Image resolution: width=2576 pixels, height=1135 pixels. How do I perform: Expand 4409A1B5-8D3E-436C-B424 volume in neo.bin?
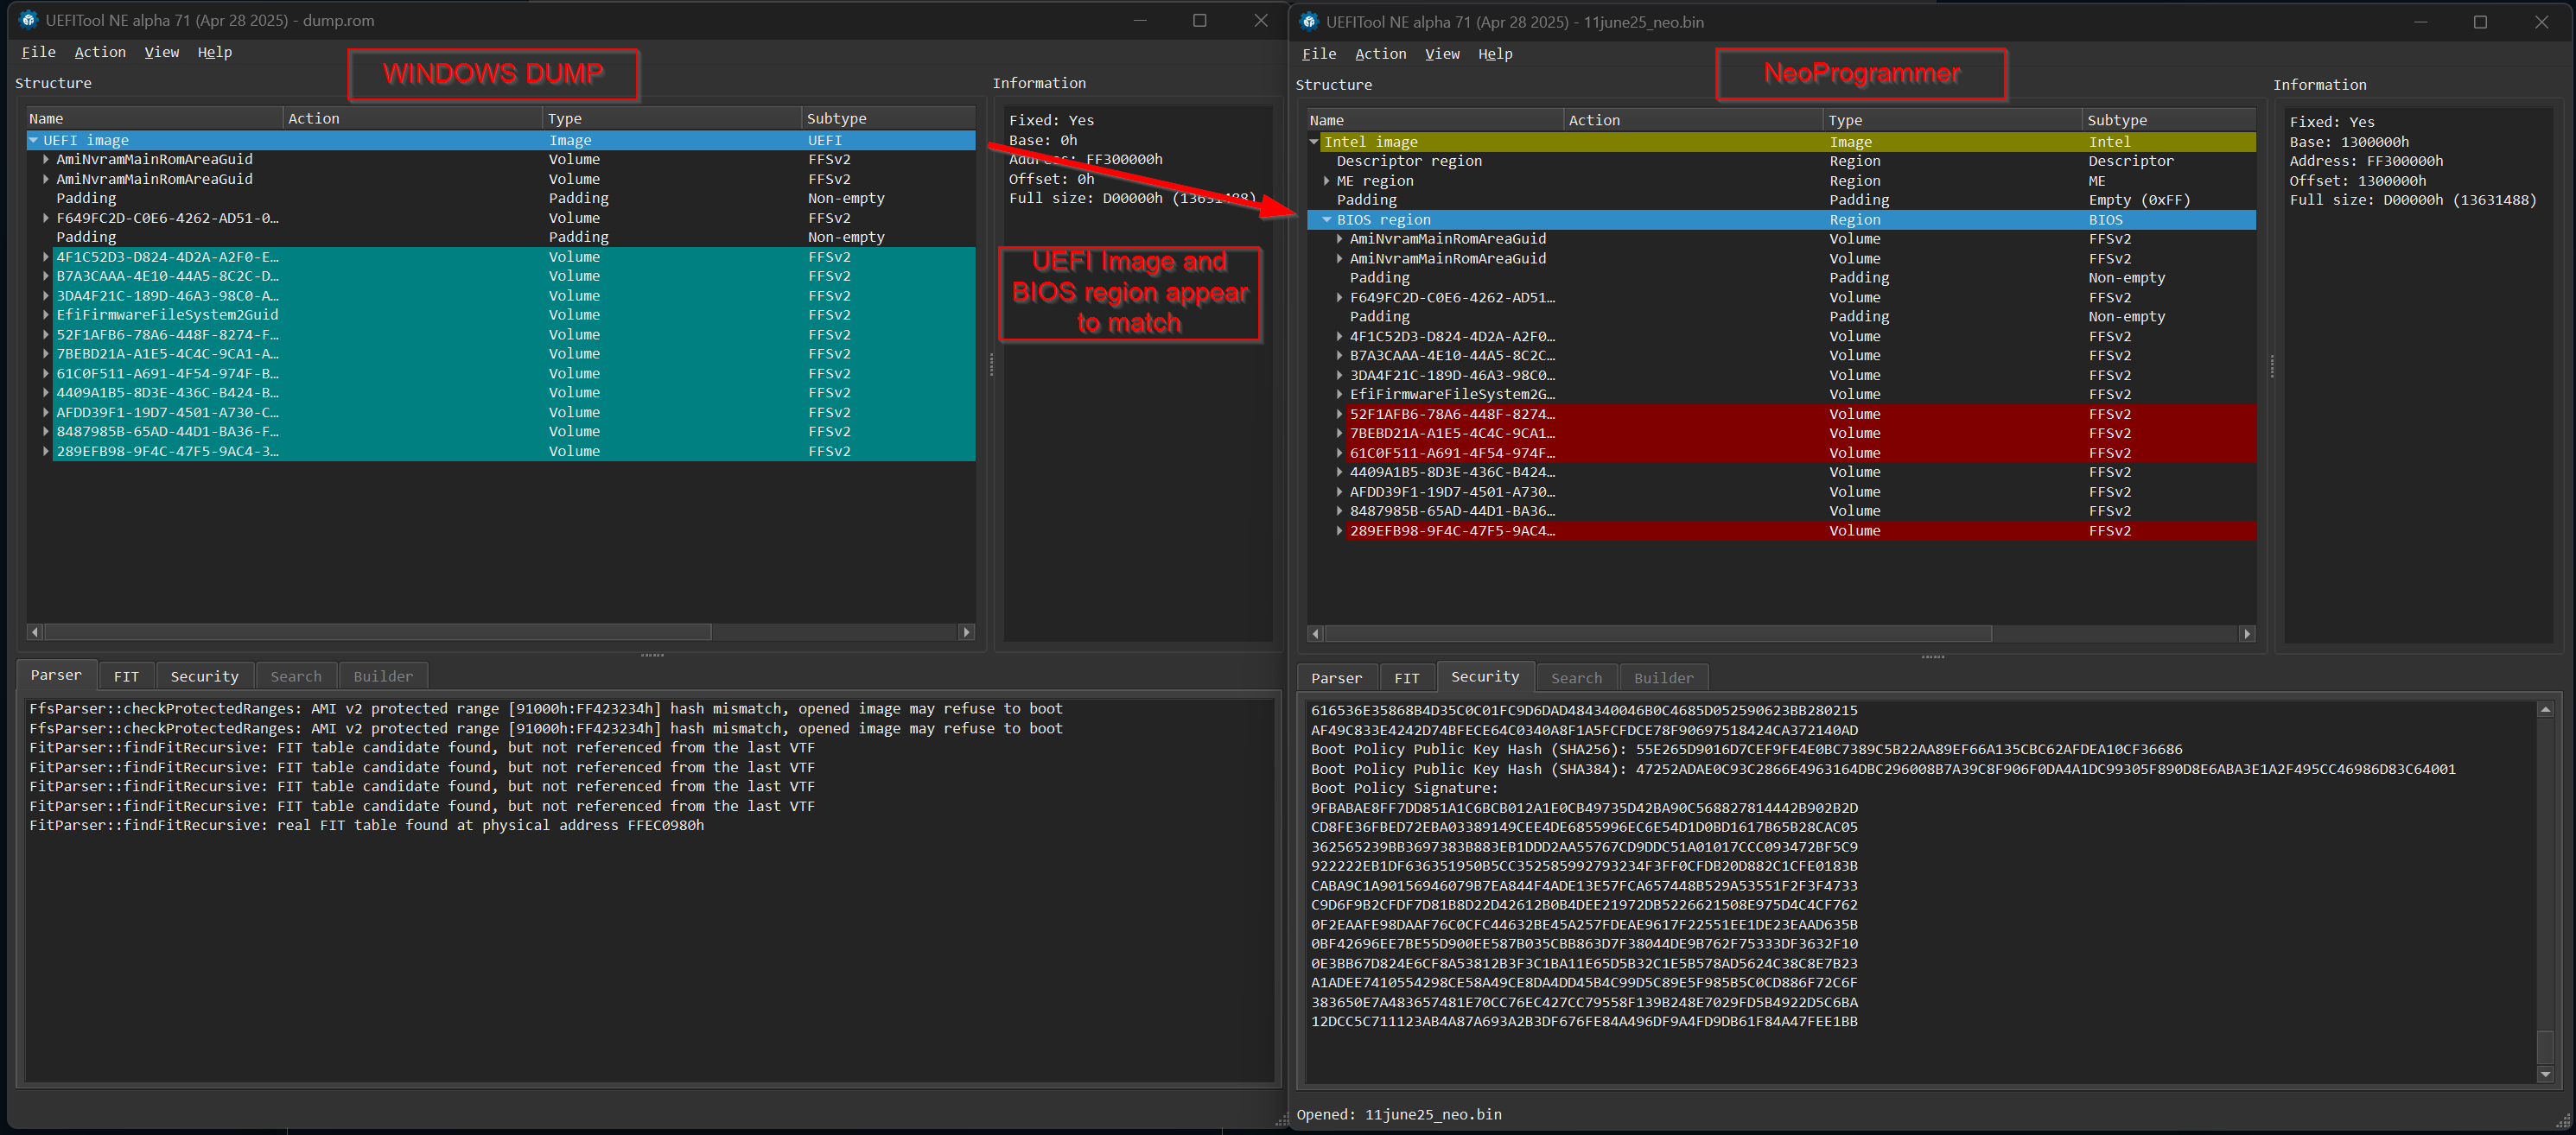pos(1340,473)
